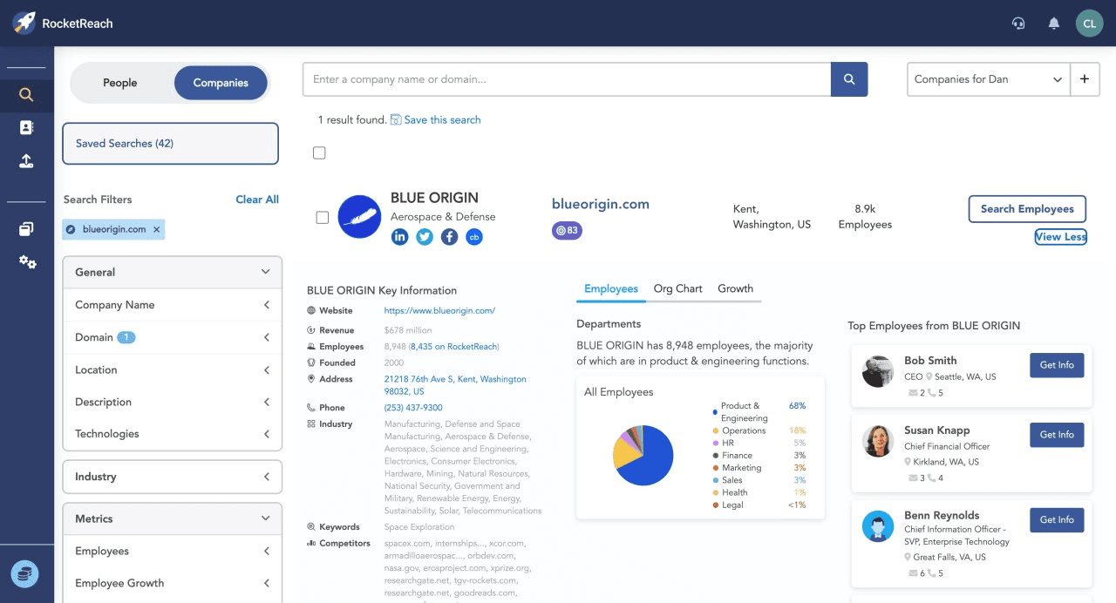Click the save search disk icon
The height and width of the screenshot is (603, 1116).
pos(396,119)
